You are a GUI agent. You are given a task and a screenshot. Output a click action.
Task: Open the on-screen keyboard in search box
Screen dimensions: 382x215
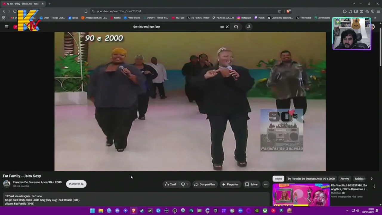(222, 27)
